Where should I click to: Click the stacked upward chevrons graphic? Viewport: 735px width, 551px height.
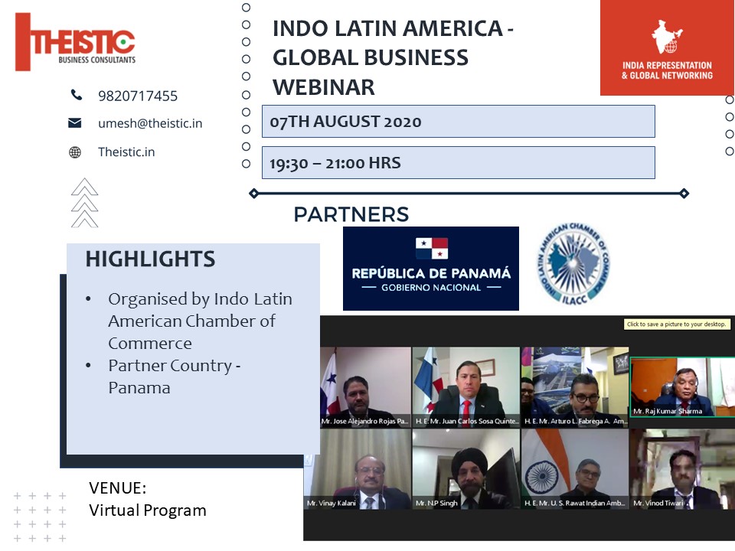pos(84,203)
